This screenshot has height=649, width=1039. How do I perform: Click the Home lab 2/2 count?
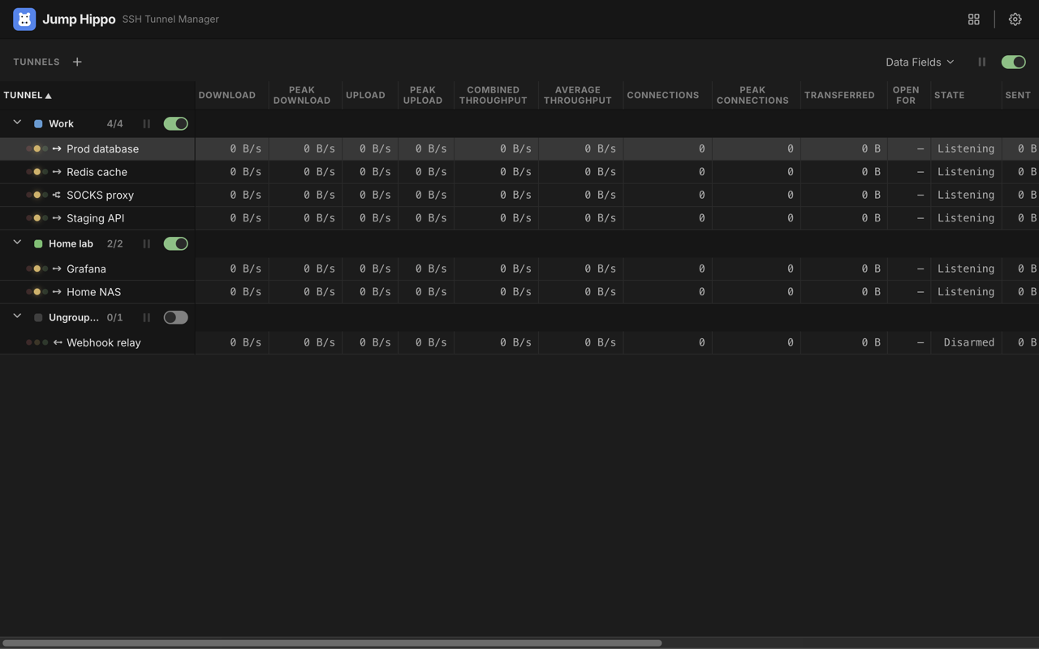114,243
